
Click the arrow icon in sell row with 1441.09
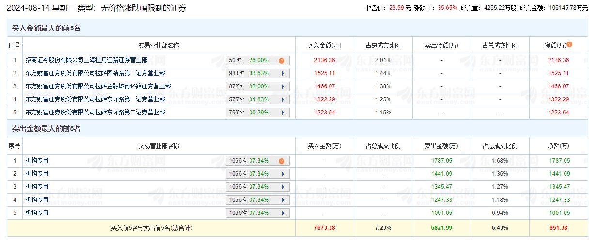[283, 174]
